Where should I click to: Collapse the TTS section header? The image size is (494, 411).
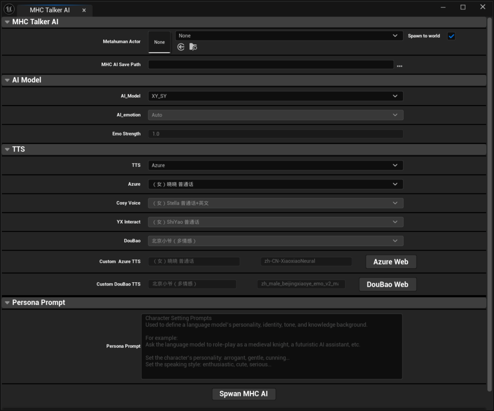pyautogui.click(x=7, y=150)
